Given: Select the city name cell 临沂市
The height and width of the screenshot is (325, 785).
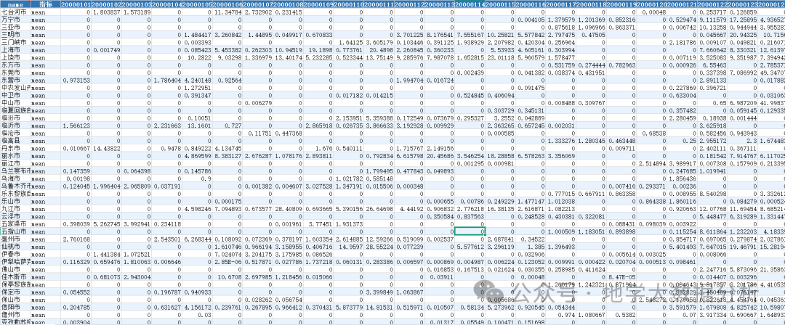Looking at the screenshot, I should (15, 125).
